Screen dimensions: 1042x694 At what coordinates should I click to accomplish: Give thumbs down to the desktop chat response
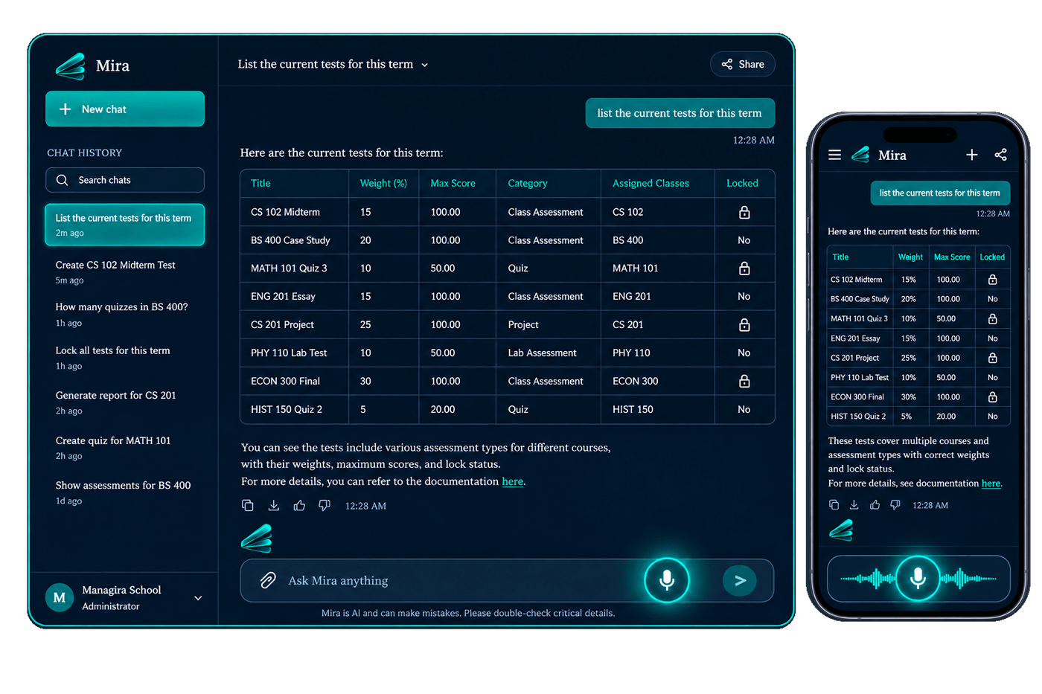click(x=325, y=506)
